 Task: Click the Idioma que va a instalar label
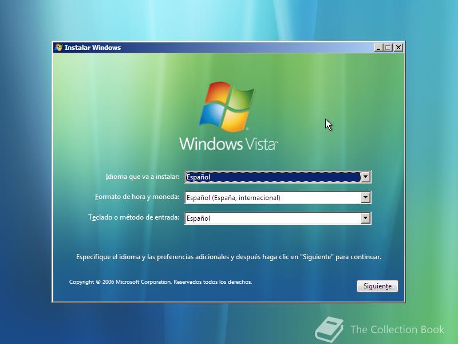(x=142, y=177)
